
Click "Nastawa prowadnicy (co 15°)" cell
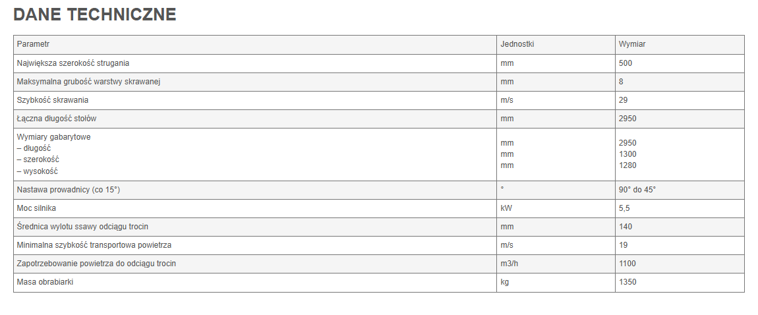tap(69, 190)
